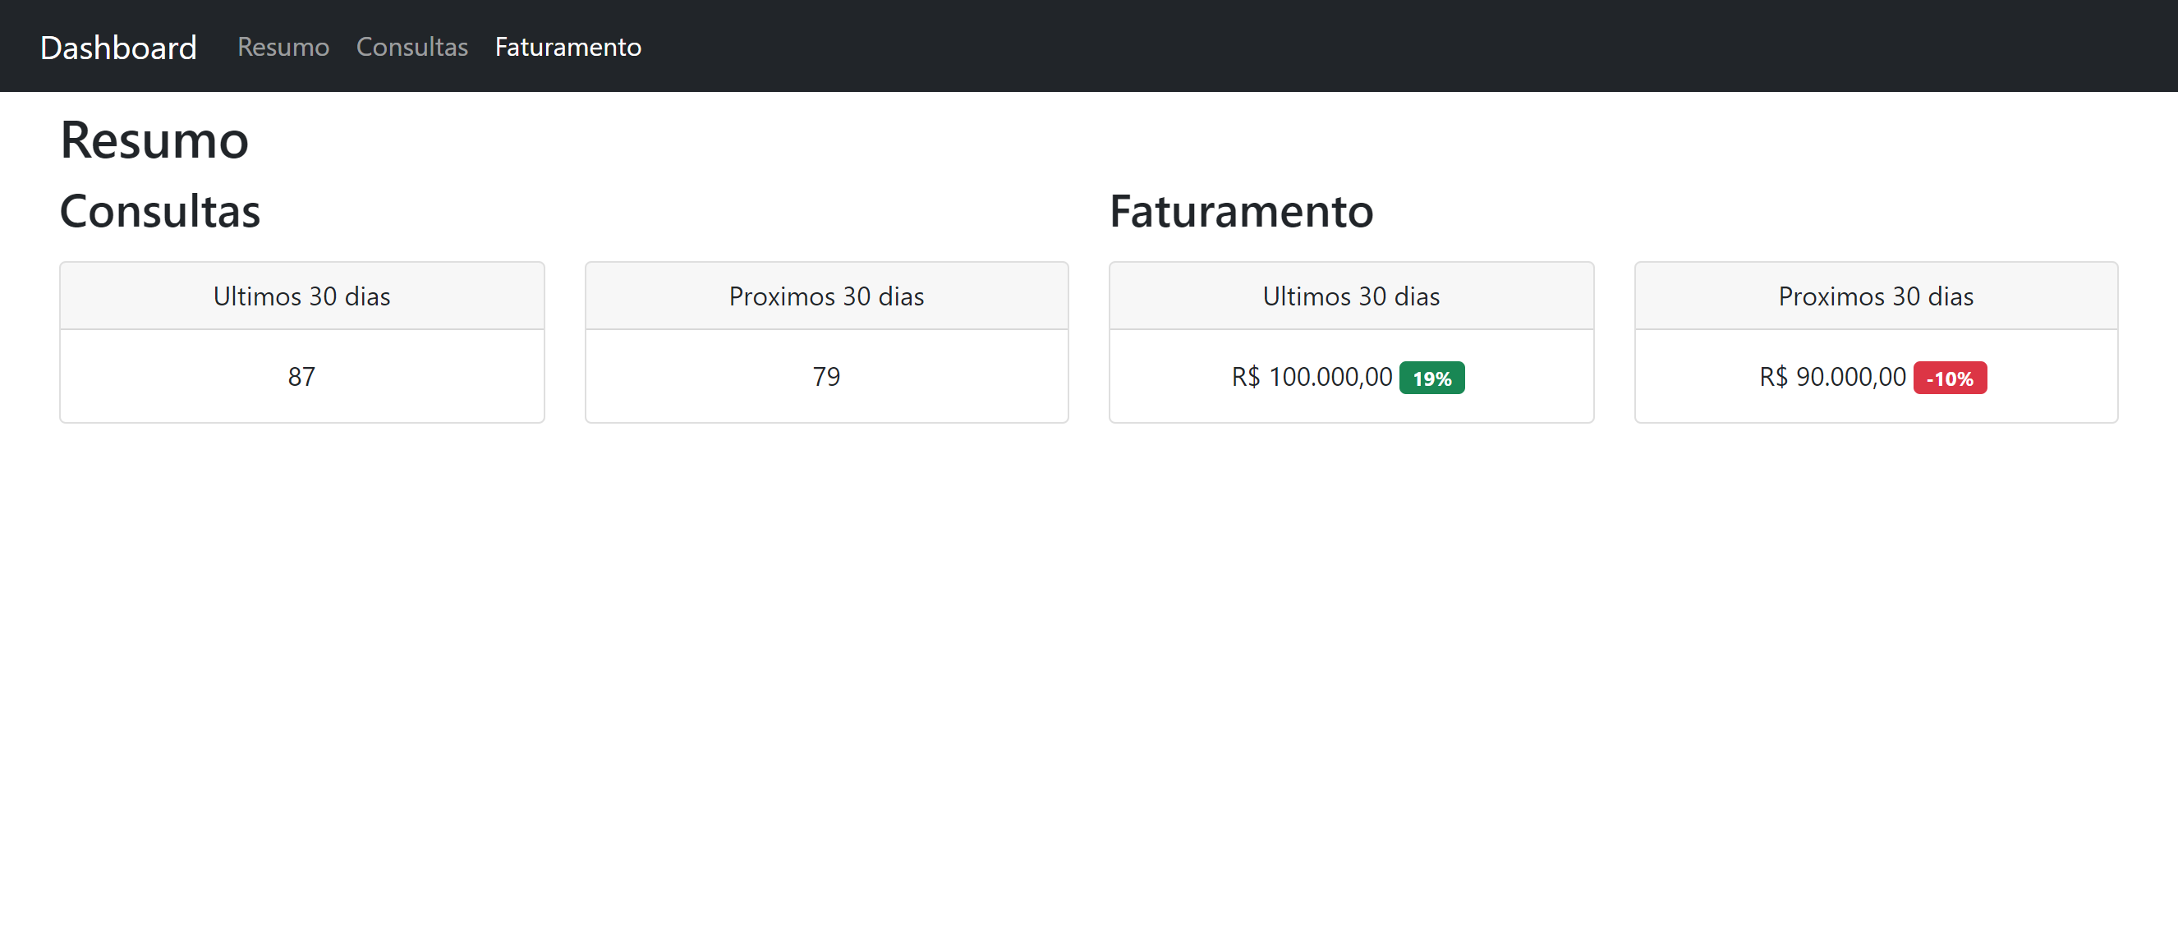Click the green 19% growth badge
Viewport: 2178px width, 936px height.
pos(1432,378)
